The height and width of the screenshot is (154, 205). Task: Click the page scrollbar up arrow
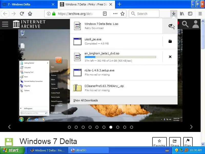coord(203,21)
